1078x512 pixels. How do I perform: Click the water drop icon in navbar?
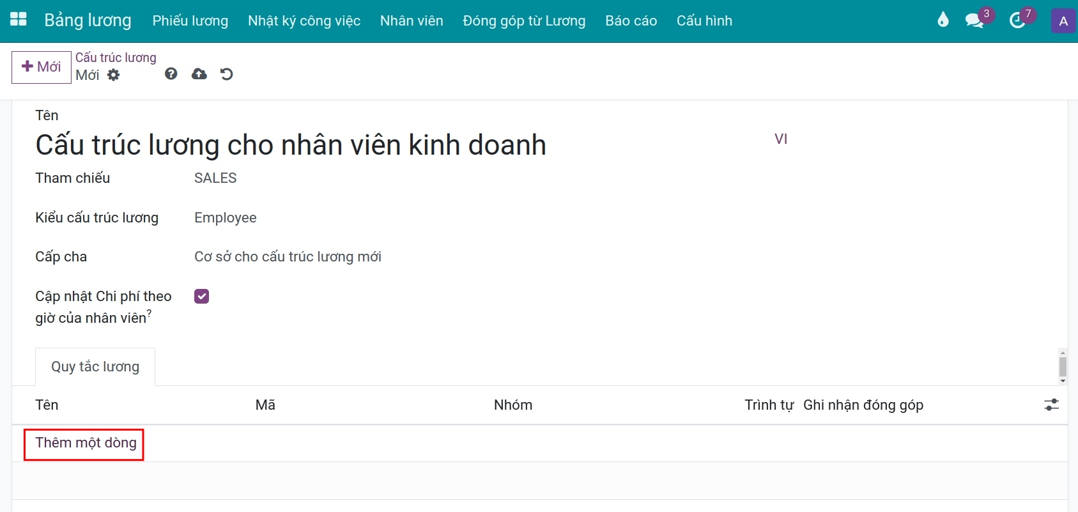(x=943, y=20)
